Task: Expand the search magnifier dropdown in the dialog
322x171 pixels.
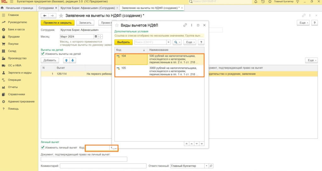Action: pyautogui.click(x=178, y=42)
